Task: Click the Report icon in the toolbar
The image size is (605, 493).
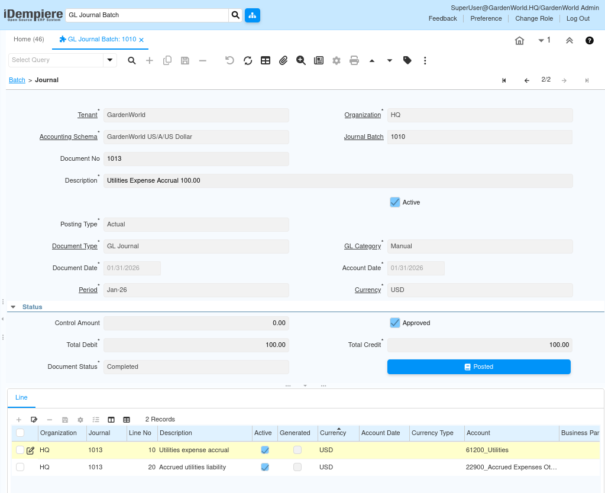Action: click(319, 60)
